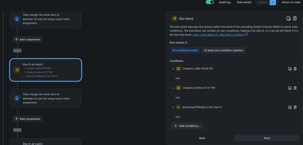303x145 pixels.
Task: Select 'All conditions match' option
Action: coord(185,50)
